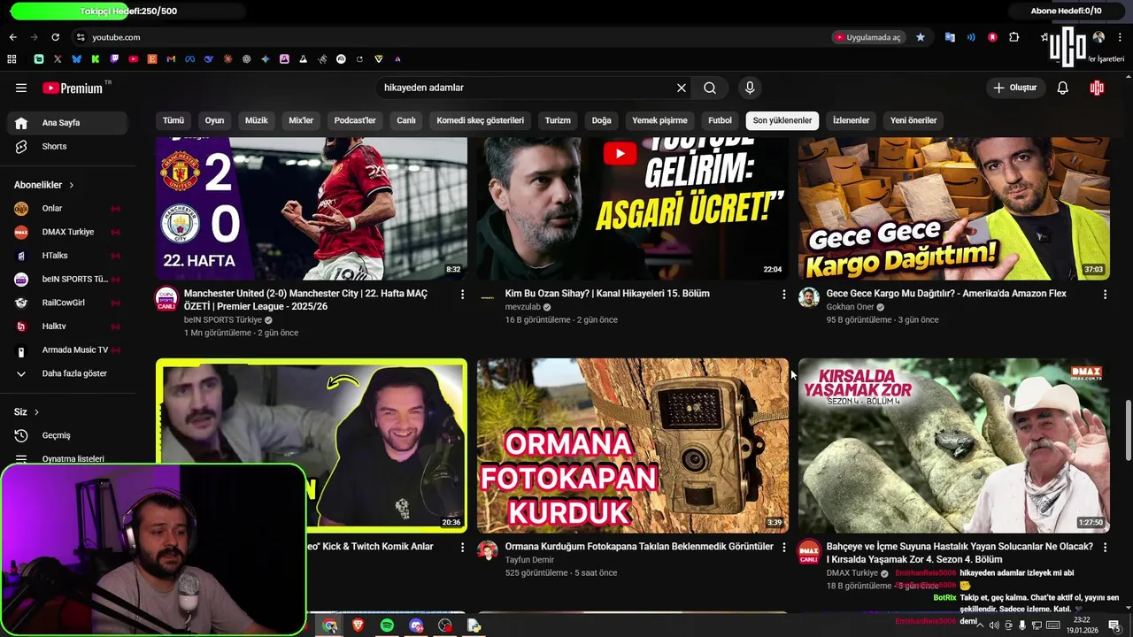The image size is (1133, 637).
Task: Open the account avatar menu
Action: click(1097, 88)
